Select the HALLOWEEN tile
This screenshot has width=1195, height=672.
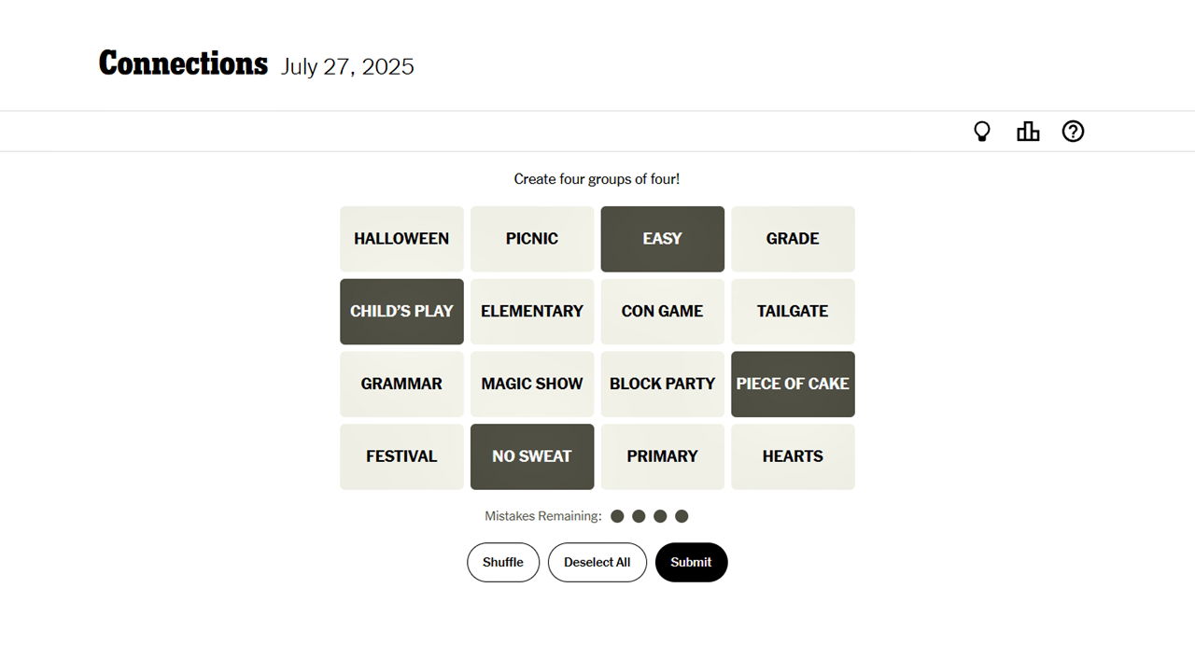(401, 239)
